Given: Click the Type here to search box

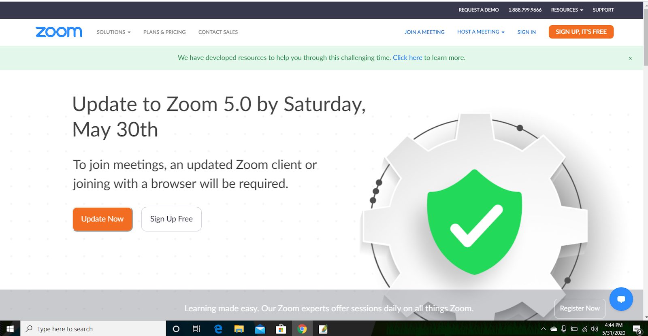Looking at the screenshot, I should pyautogui.click(x=93, y=329).
